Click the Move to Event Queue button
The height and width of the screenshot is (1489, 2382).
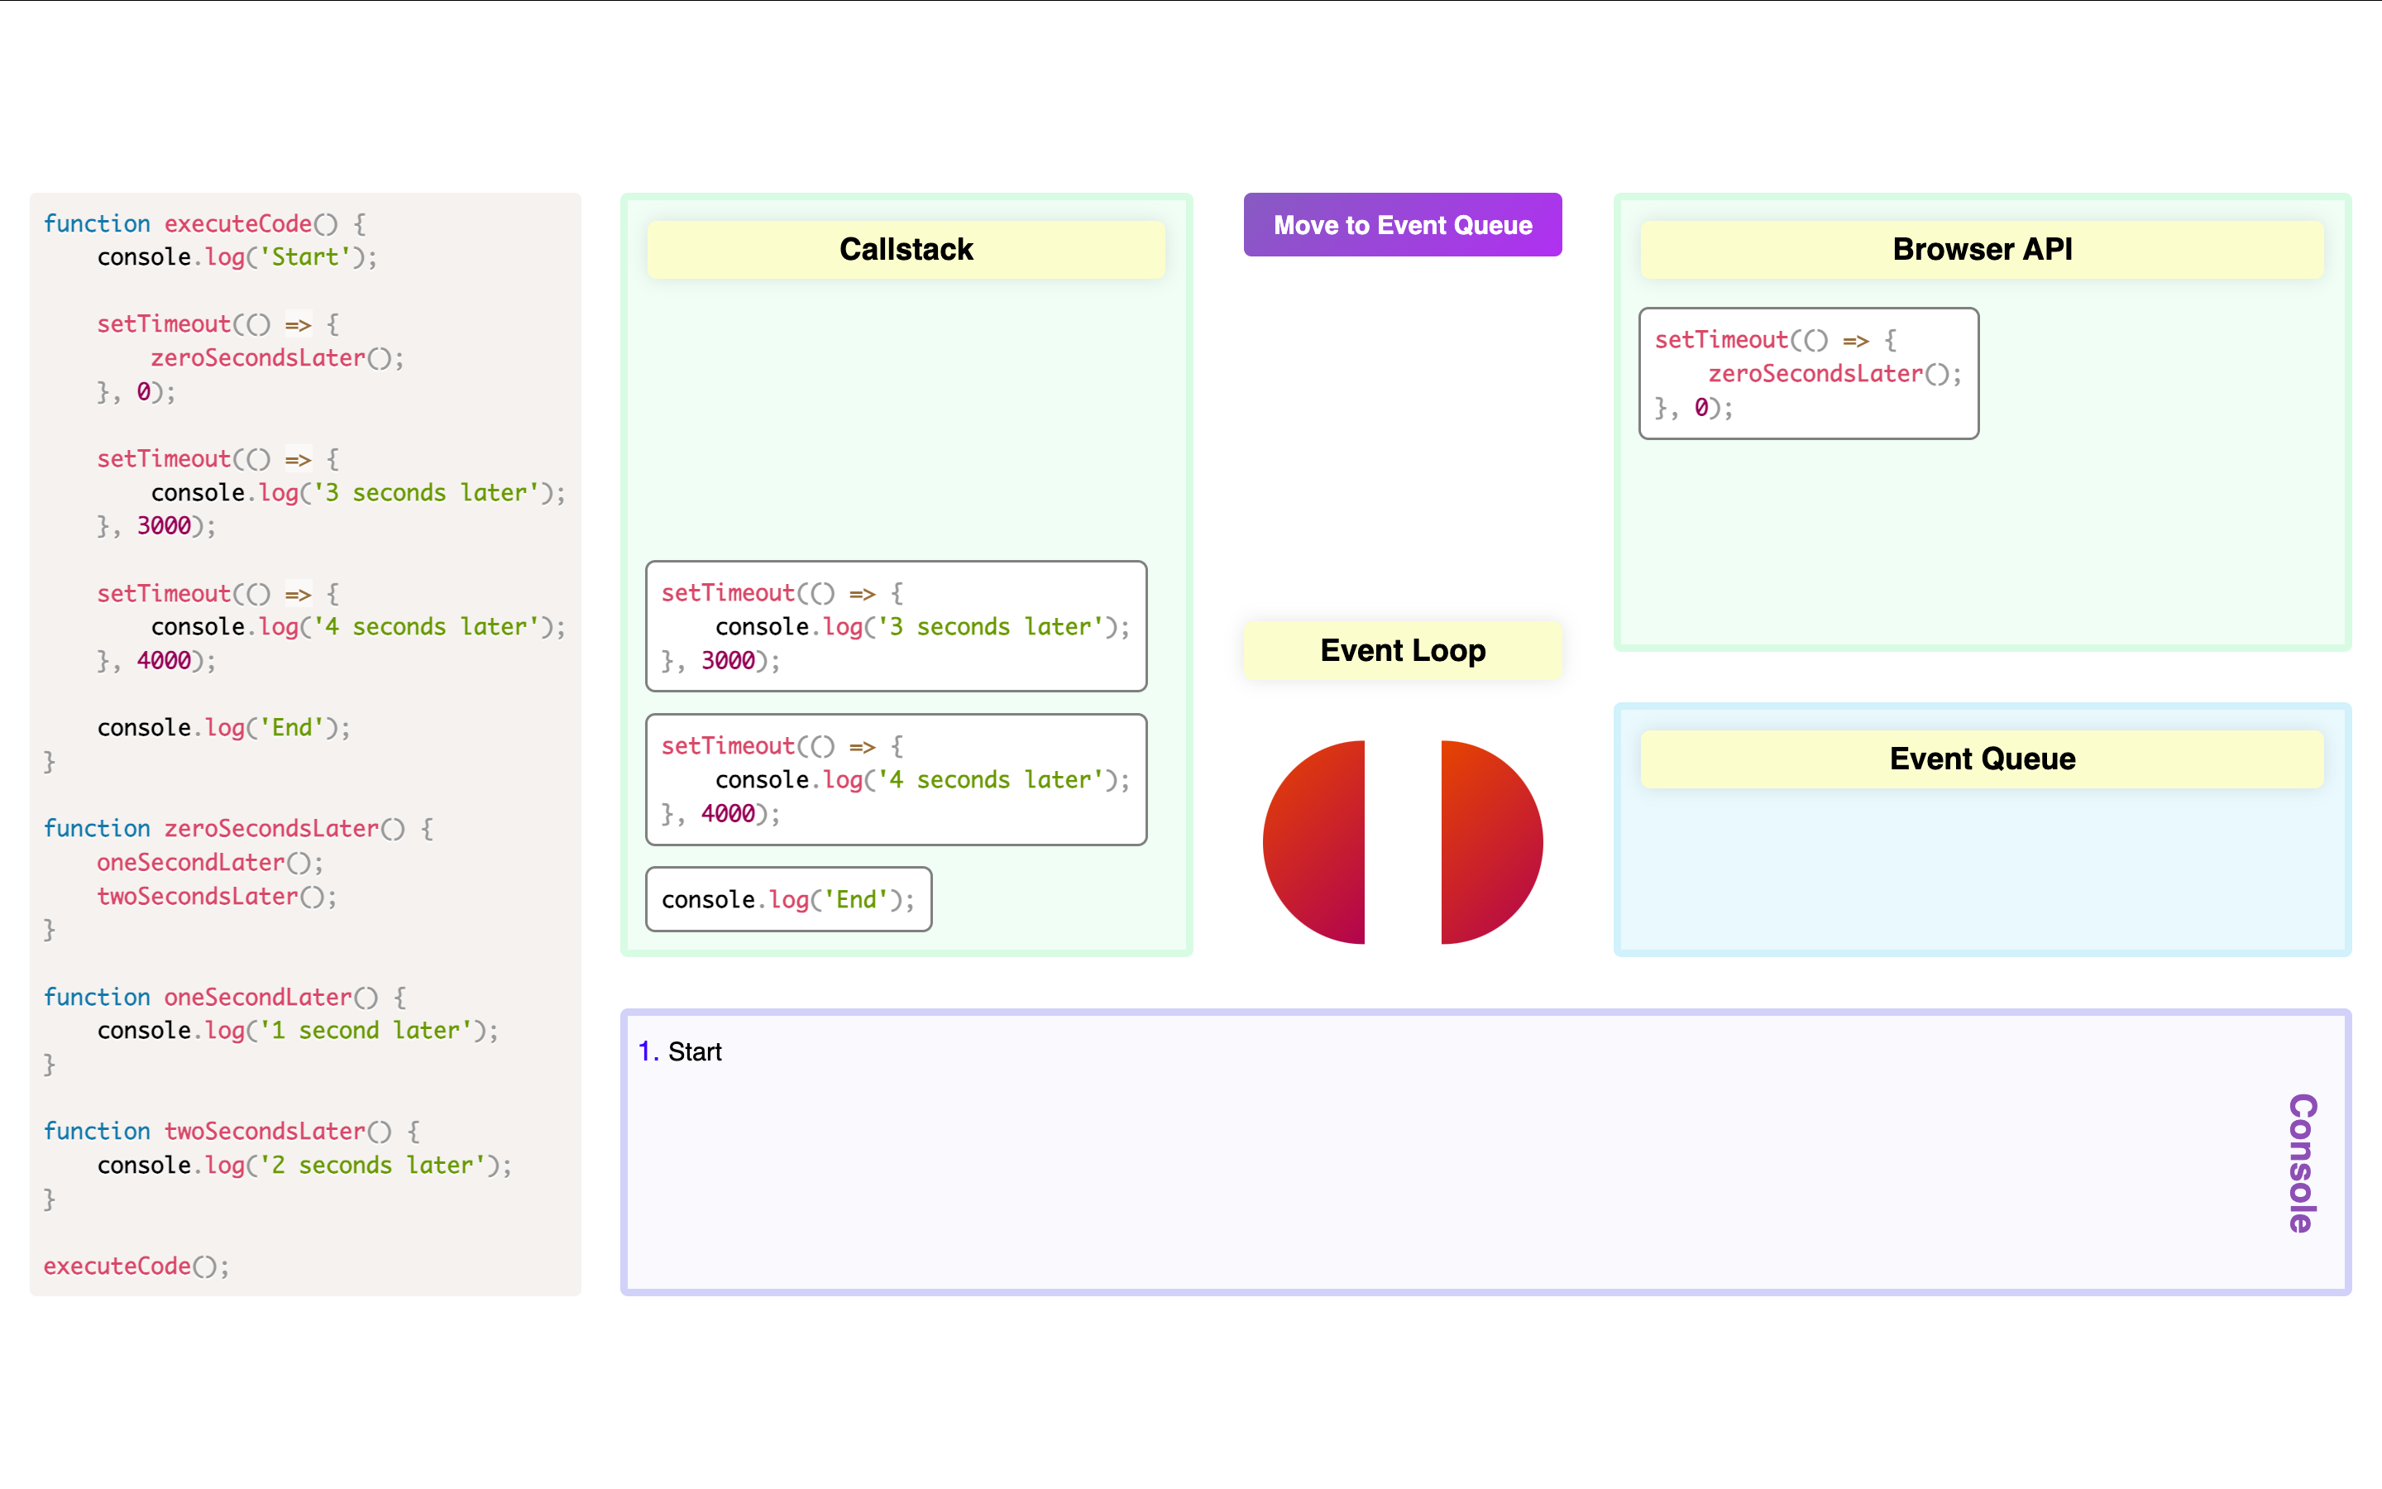pyautogui.click(x=1403, y=224)
